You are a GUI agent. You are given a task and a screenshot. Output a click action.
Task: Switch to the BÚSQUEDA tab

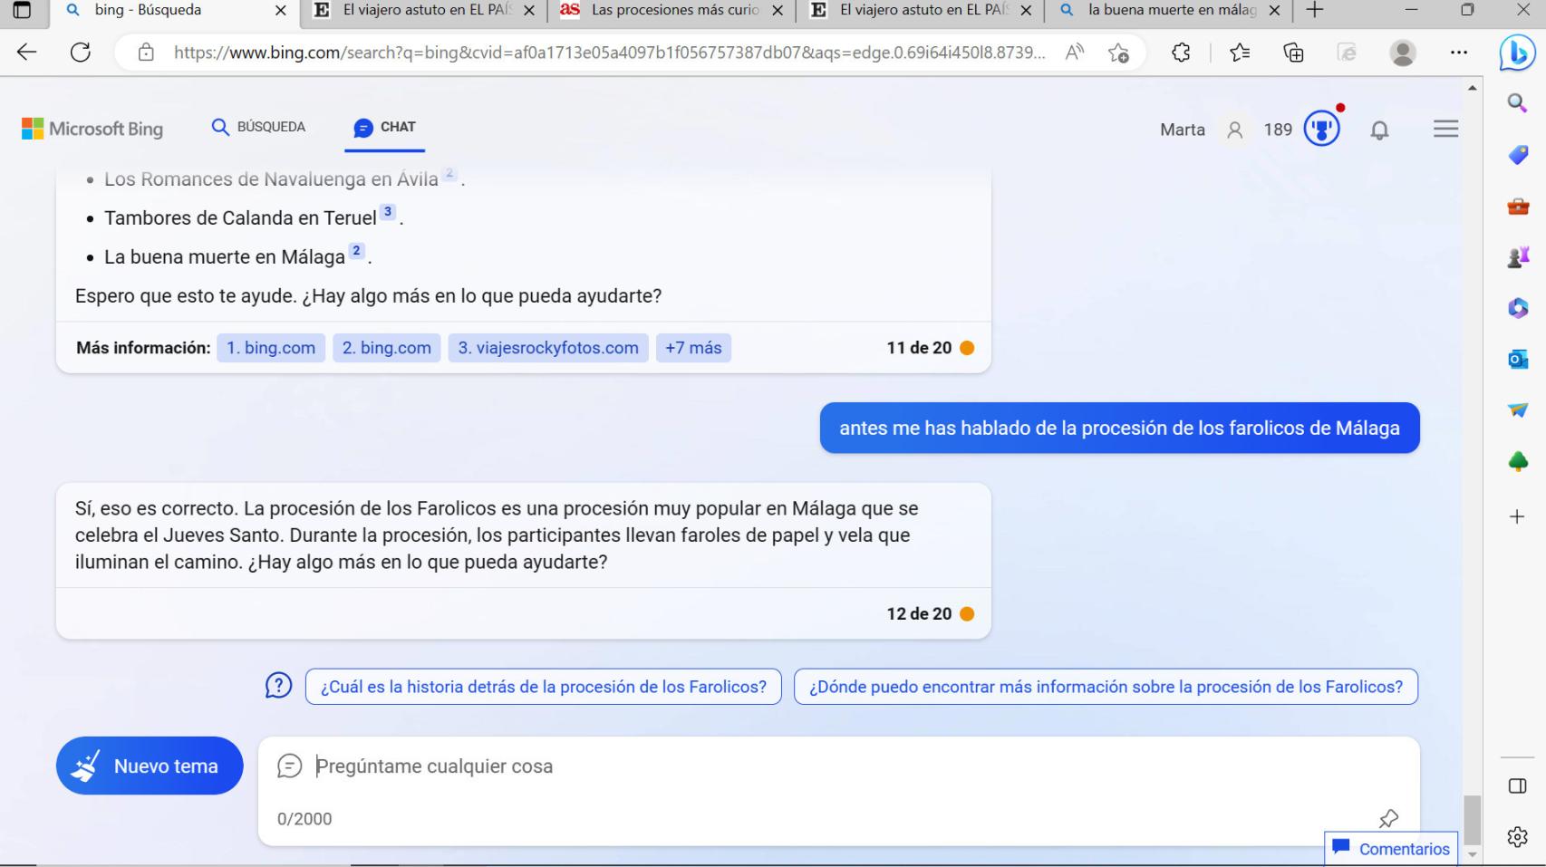click(258, 127)
